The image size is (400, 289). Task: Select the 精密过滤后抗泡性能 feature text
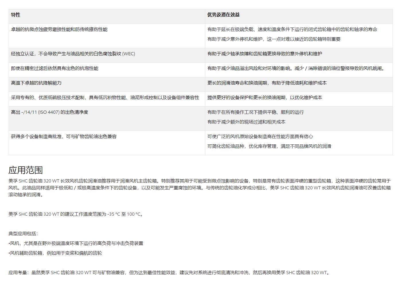pos(55,68)
